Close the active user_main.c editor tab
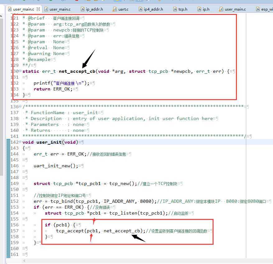Image resolution: width=273 pixels, height=264 pixels. [x=38, y=9]
